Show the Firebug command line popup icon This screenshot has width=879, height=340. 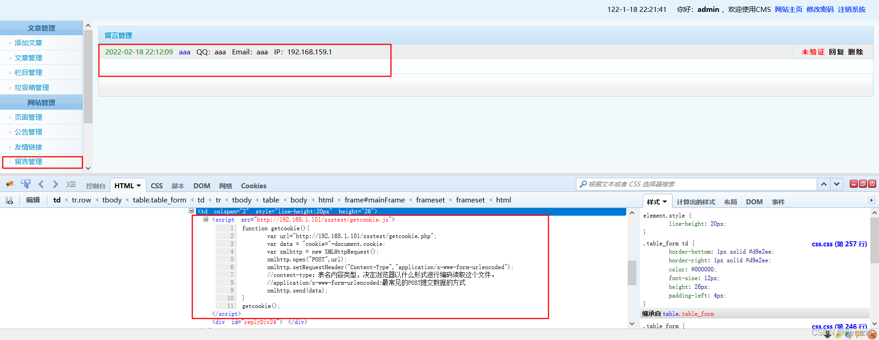[71, 184]
